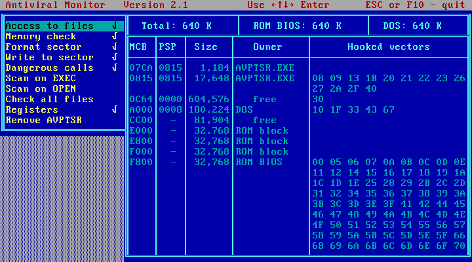The image size is (472, 262).
Task: Click the ESC or F10 quit hint
Action: pyautogui.click(x=414, y=5)
